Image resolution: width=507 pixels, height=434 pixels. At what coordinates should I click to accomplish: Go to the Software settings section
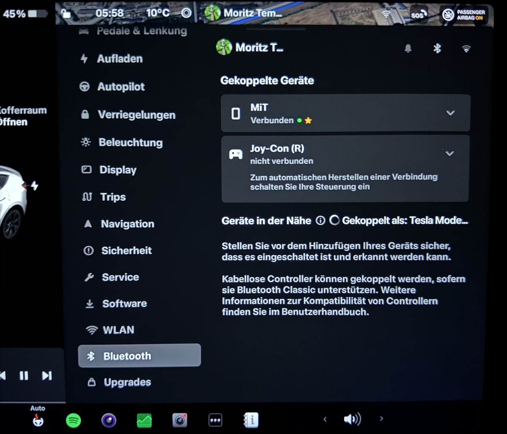point(124,304)
